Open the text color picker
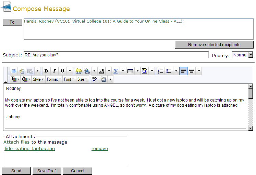 coord(15,79)
